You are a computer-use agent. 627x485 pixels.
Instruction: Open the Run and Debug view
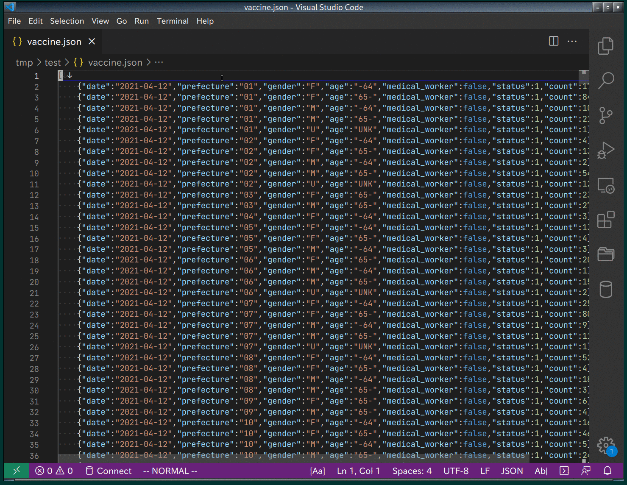[606, 150]
